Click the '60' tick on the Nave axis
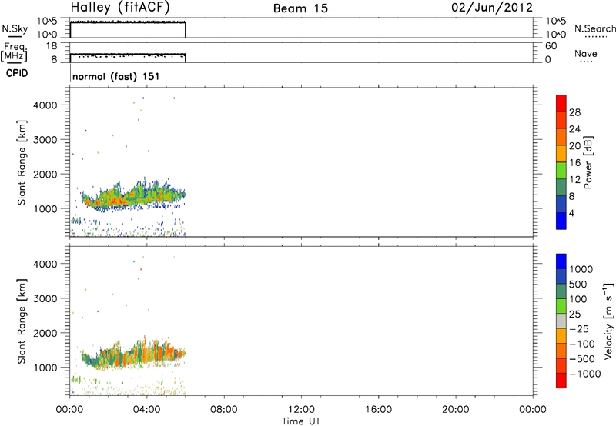 (551, 46)
